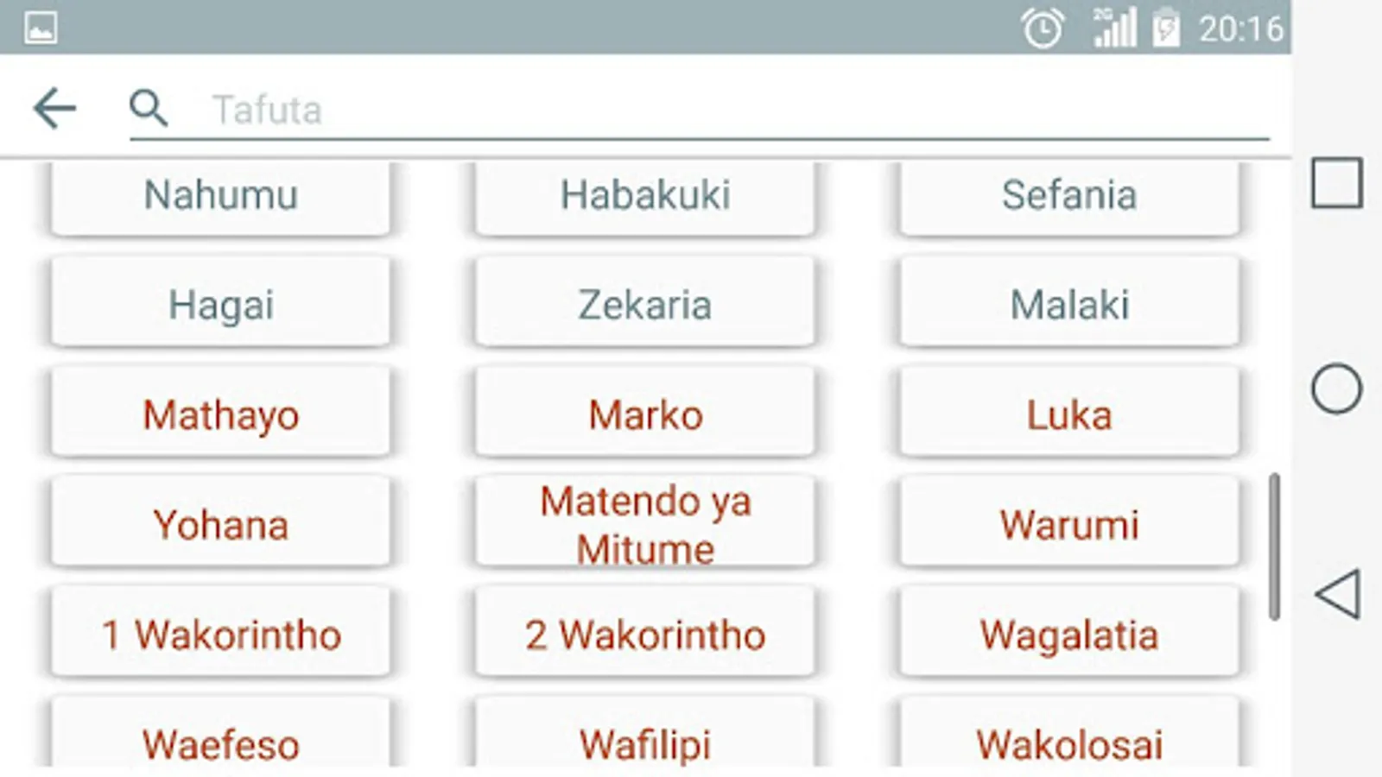Open the Habakuki book

645,195
